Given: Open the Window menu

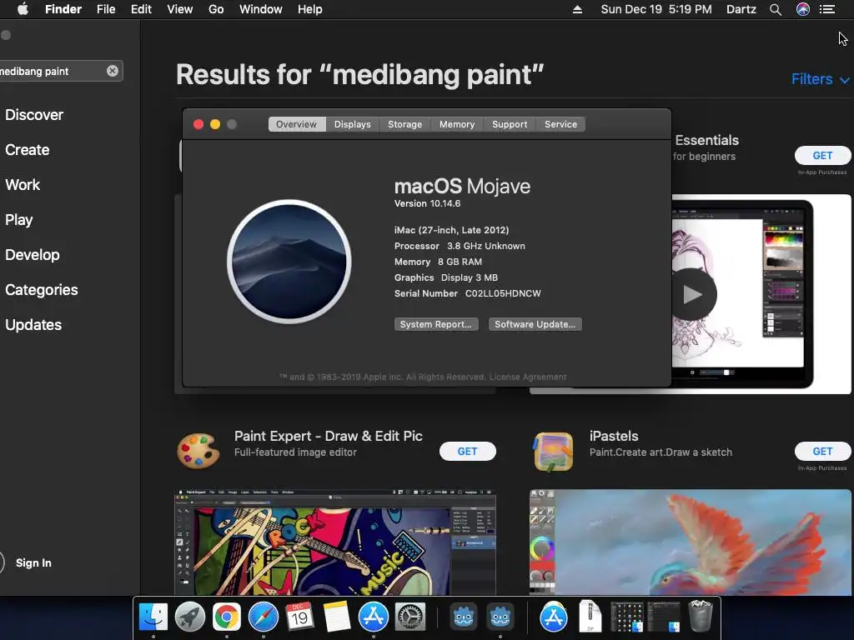Looking at the screenshot, I should tap(261, 9).
